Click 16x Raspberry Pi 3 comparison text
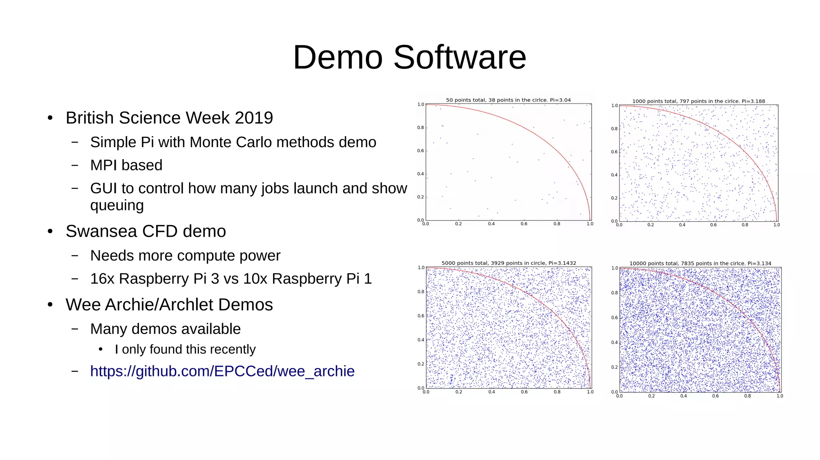 click(x=231, y=279)
